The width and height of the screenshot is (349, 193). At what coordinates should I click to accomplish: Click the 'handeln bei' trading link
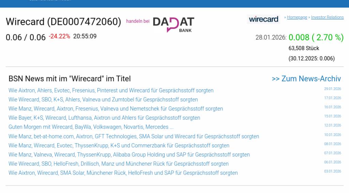point(138,21)
